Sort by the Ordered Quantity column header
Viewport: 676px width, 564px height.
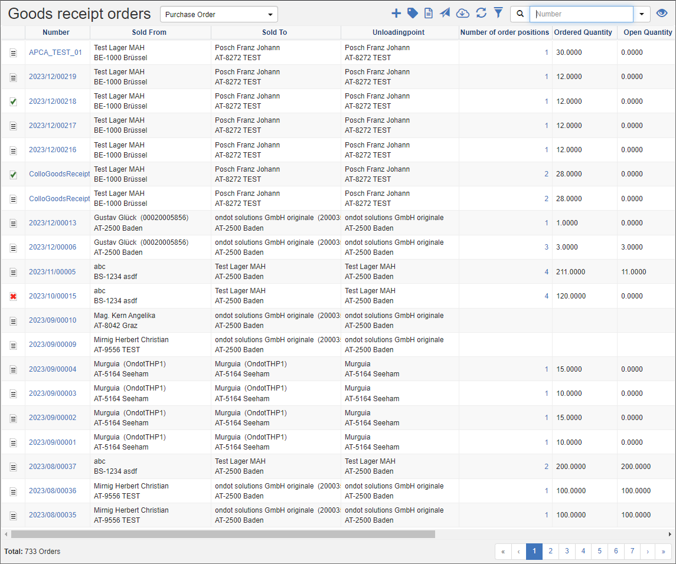click(x=583, y=32)
